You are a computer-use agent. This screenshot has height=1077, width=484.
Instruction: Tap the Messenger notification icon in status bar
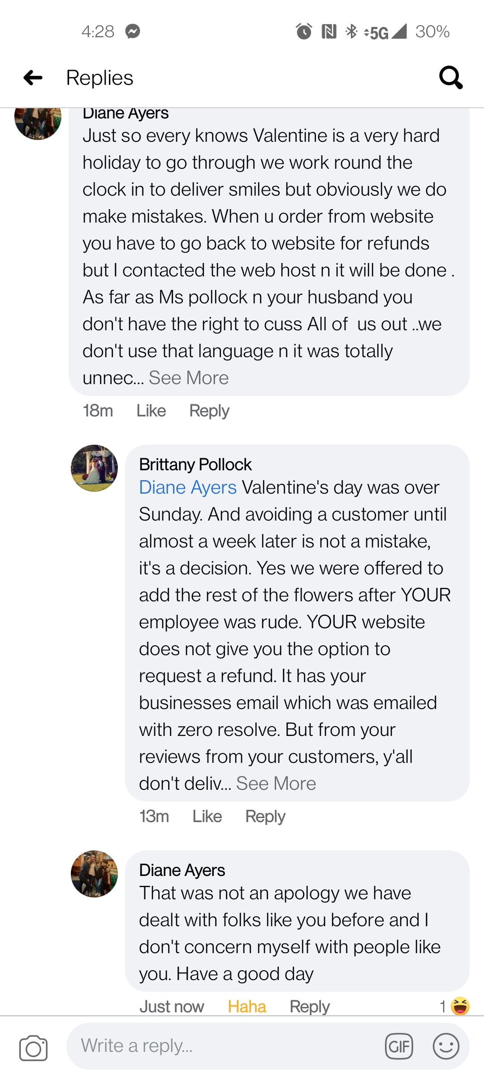pyautogui.click(x=133, y=31)
